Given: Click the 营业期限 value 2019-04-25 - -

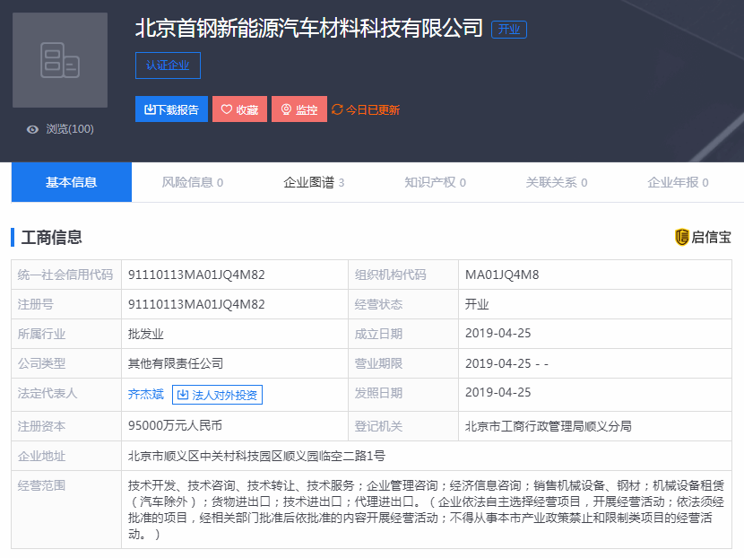Looking at the screenshot, I should [x=506, y=363].
